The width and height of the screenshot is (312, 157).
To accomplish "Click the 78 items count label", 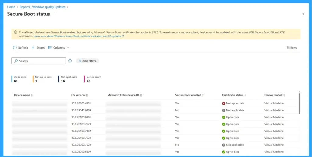I will click(x=292, y=48).
